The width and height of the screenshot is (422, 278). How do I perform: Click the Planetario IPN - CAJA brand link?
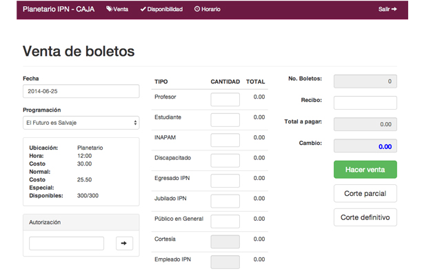tap(59, 9)
